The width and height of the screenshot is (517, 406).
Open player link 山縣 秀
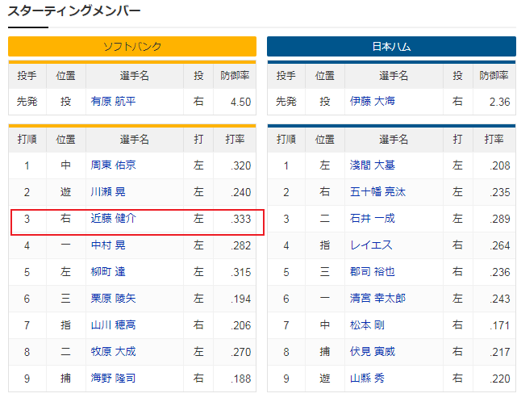pyautogui.click(x=367, y=379)
